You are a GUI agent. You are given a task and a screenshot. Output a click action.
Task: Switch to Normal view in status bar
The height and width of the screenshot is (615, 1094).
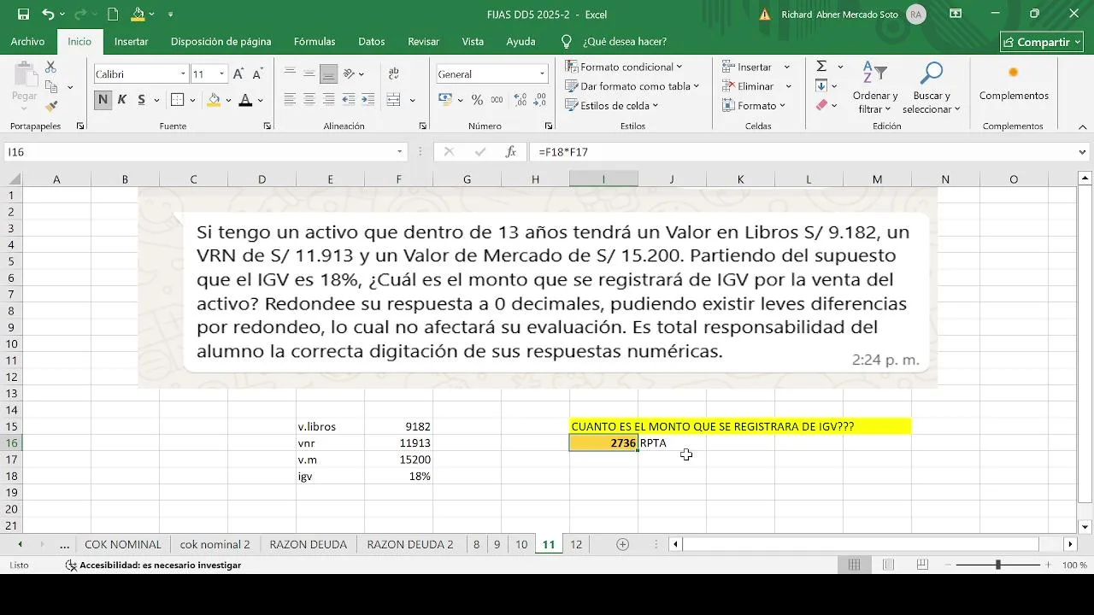[854, 565]
